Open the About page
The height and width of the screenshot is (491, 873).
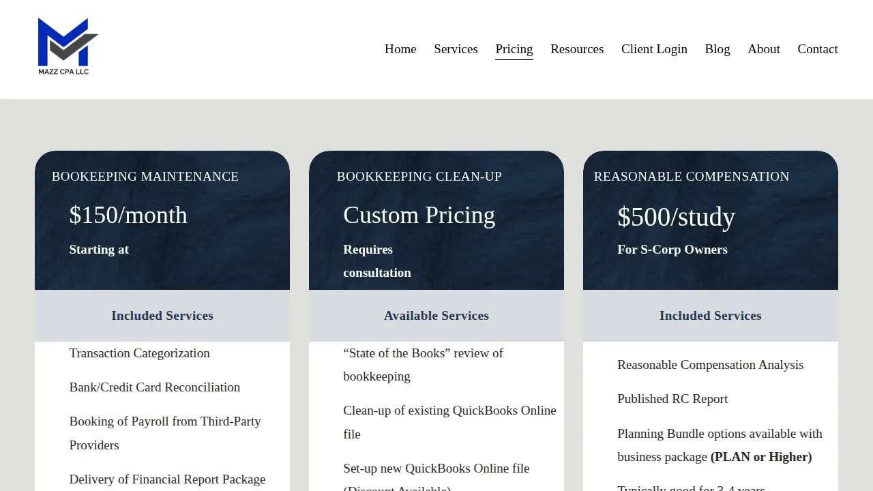point(764,49)
